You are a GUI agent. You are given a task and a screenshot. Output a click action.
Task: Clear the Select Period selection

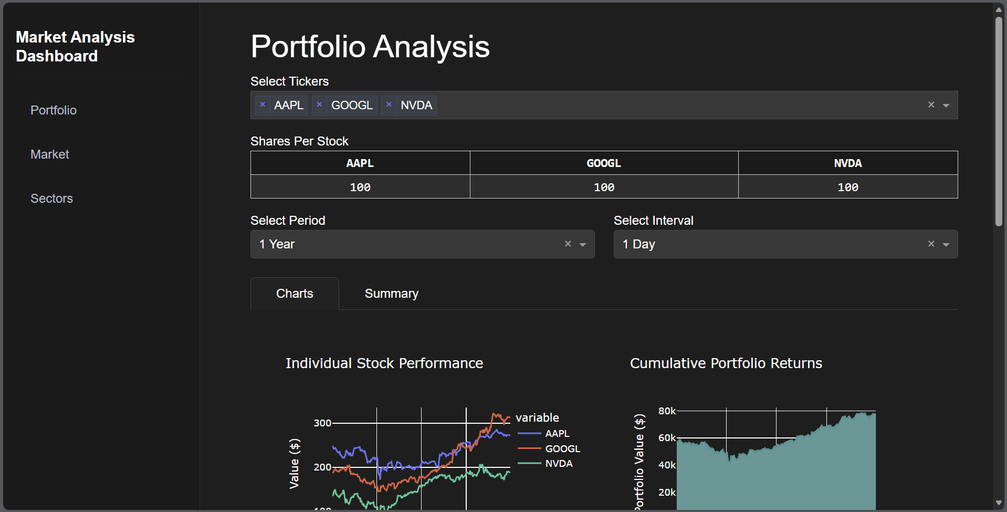click(568, 244)
